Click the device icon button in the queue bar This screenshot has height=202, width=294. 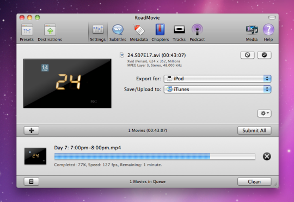coord(32,181)
